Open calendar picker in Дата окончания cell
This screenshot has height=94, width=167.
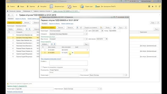(73, 53)
